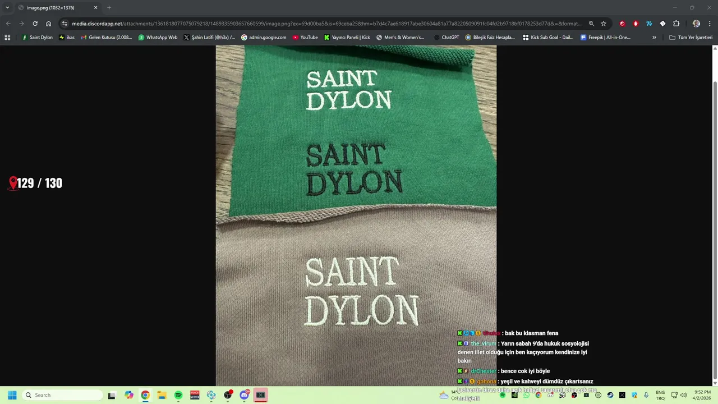Close the image.png tab
The width and height of the screenshot is (718, 404).
(x=95, y=8)
